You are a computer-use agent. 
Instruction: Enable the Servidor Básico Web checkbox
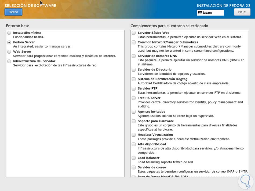click(133, 33)
